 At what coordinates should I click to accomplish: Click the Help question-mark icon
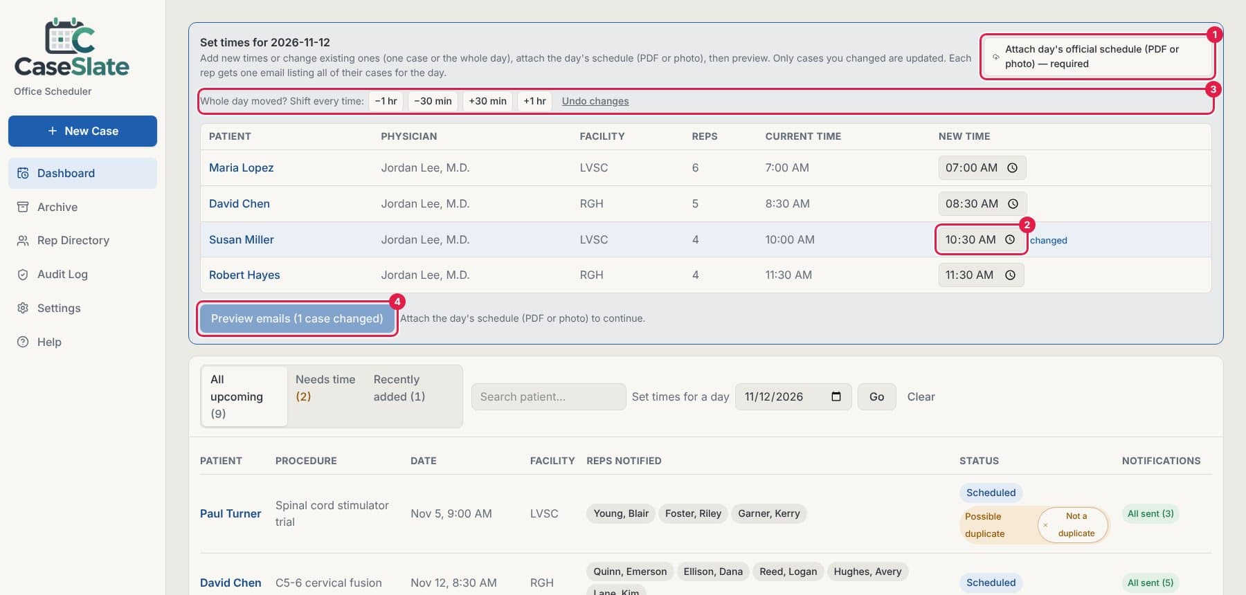point(23,342)
